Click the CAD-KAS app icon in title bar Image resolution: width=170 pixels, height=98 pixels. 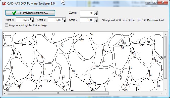pos(4,4)
